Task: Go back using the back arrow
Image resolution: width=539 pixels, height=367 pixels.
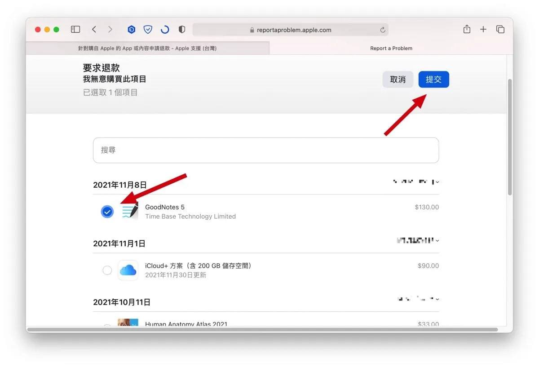Action: [94, 30]
